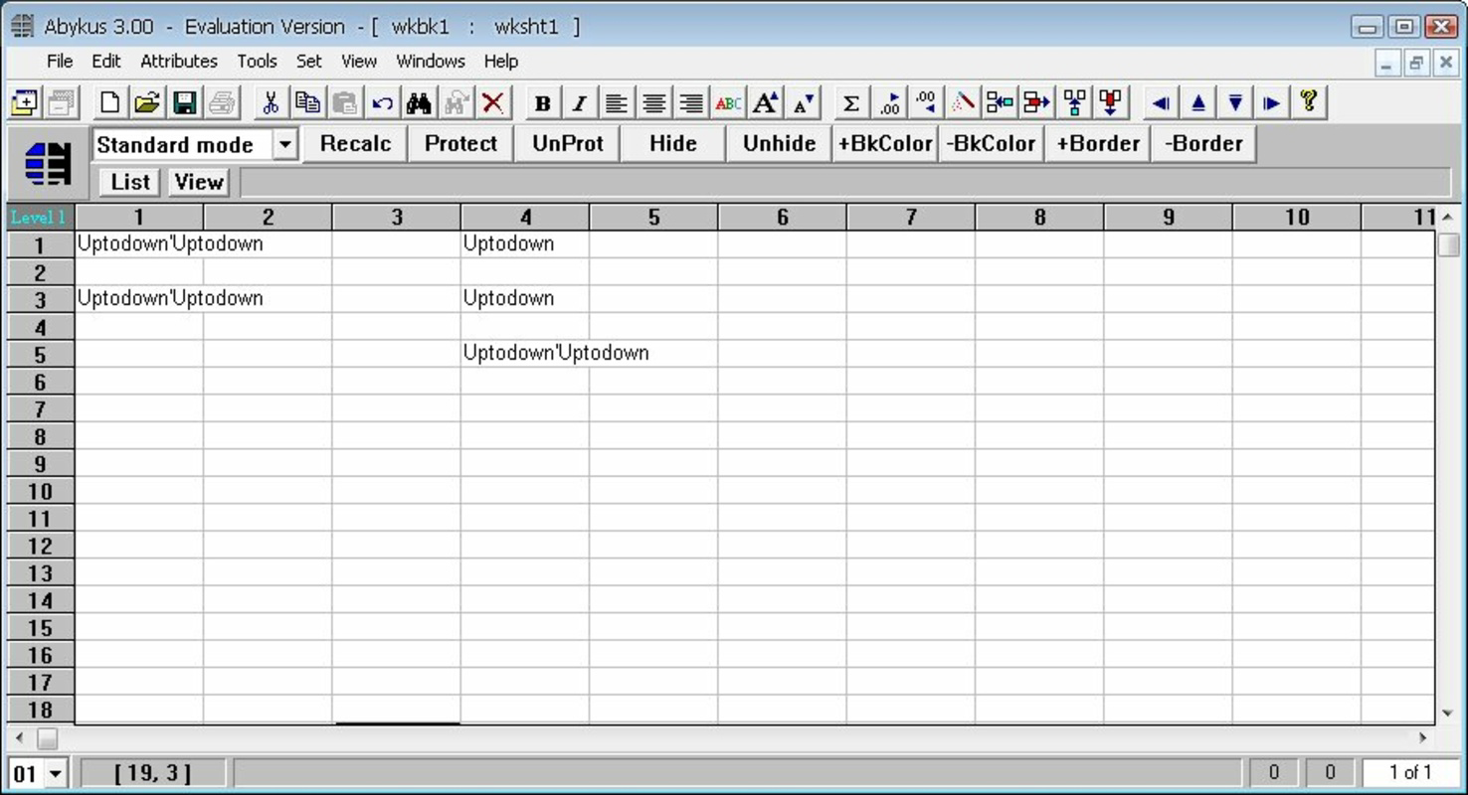Viewport: 1468px width, 795px height.
Task: Decrease the font size
Action: click(803, 102)
